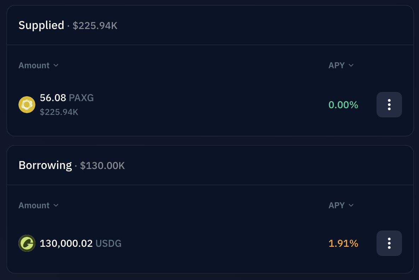
Task: Click the chevron next to Supplied APY
Action: point(351,65)
